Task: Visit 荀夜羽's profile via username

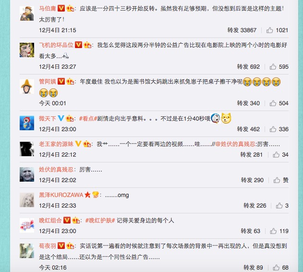Action: tap(48, 246)
